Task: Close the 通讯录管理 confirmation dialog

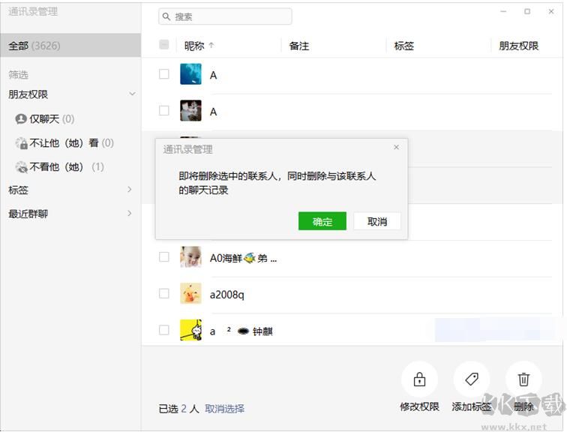Action: pos(396,148)
